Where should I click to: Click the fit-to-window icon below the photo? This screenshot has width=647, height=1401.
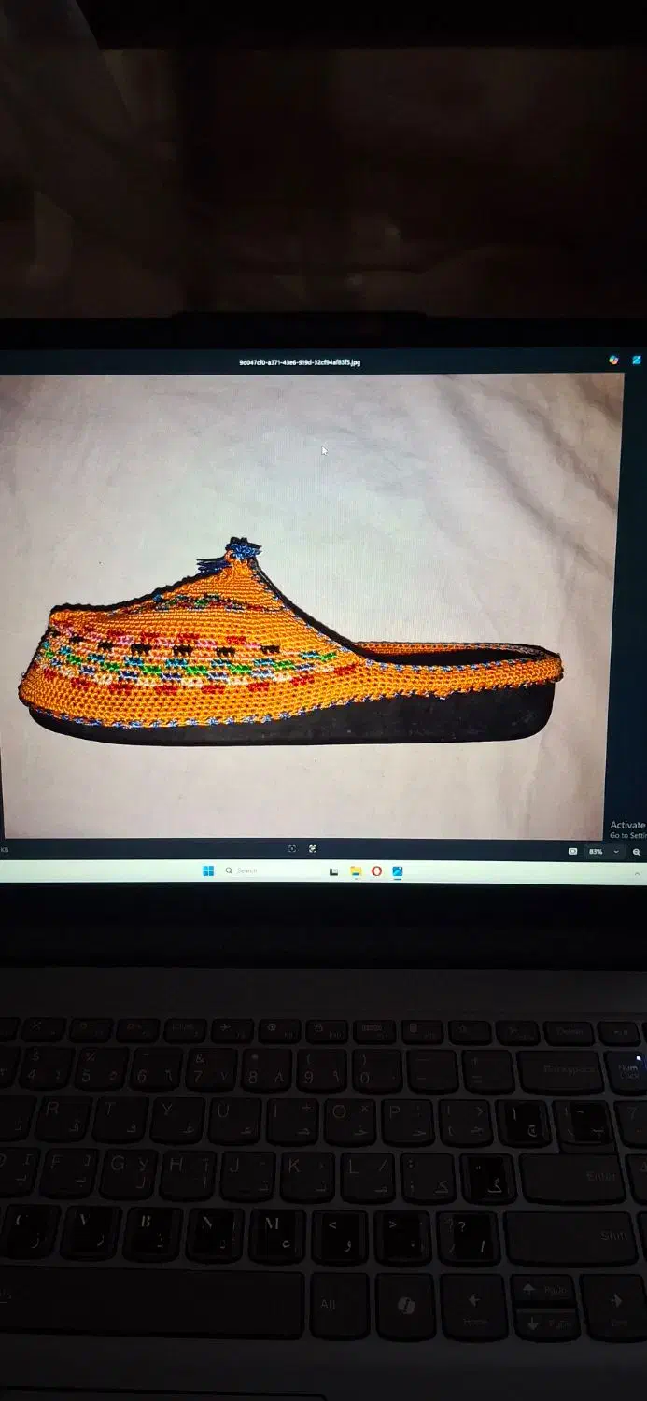292,849
